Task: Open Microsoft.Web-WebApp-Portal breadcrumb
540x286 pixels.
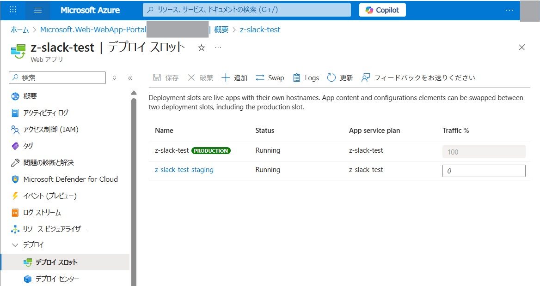Action: tap(93, 30)
